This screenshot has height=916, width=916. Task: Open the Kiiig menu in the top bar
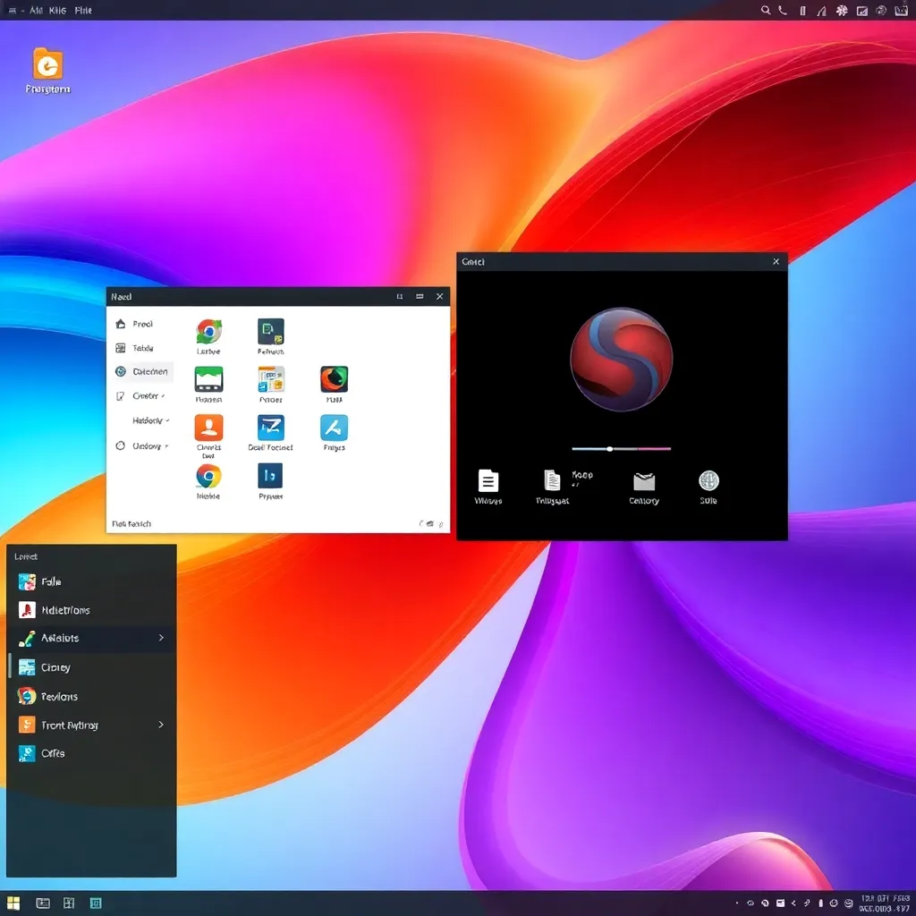57,10
